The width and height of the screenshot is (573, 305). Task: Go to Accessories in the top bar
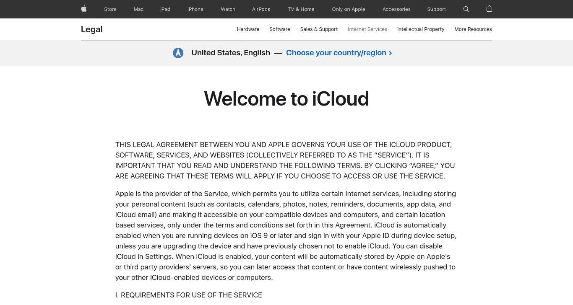[x=396, y=9]
